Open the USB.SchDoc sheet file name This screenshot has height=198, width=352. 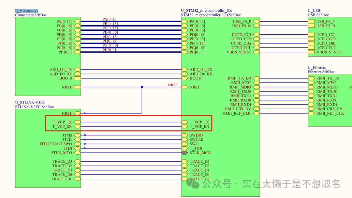[318, 15]
